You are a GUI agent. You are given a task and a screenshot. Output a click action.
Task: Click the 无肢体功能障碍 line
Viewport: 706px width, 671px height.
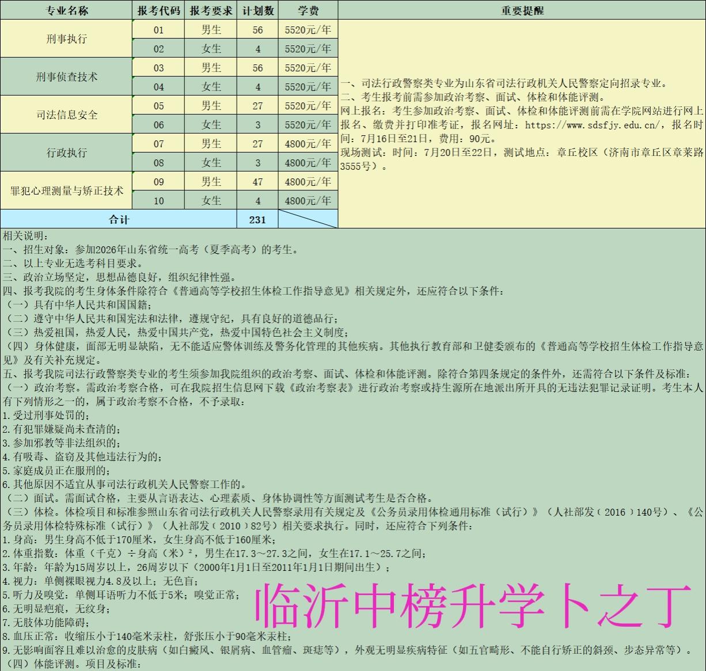click(x=45, y=623)
